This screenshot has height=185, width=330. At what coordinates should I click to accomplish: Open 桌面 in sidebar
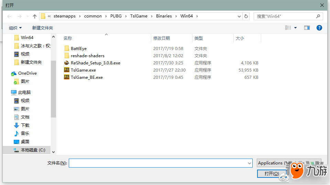[x=22, y=142]
